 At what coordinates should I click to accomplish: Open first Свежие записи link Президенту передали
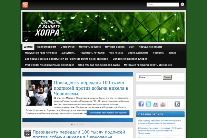(x=159, y=122)
